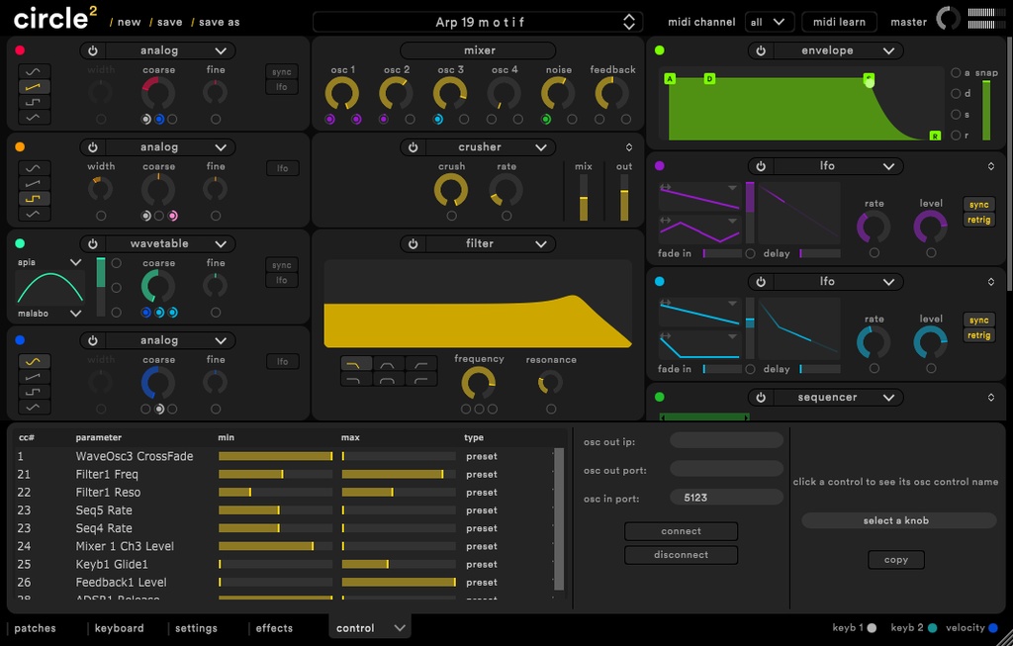Select the sine waveform for oscillator 1
This screenshot has width=1013, height=646.
[x=34, y=70]
